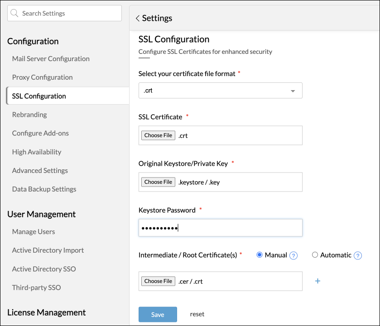Choose file for Original Keystore/Private Key
Viewport: 380px width, 326px height.
(x=158, y=182)
